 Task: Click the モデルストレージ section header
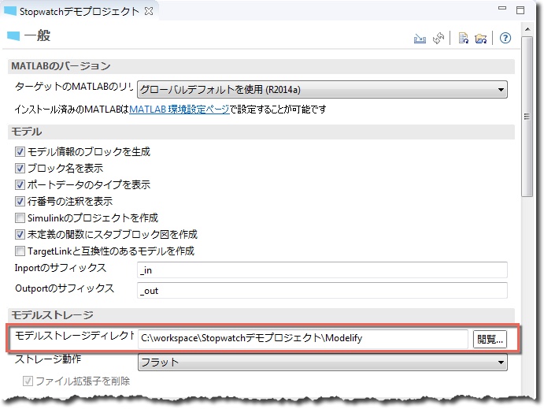261,315
